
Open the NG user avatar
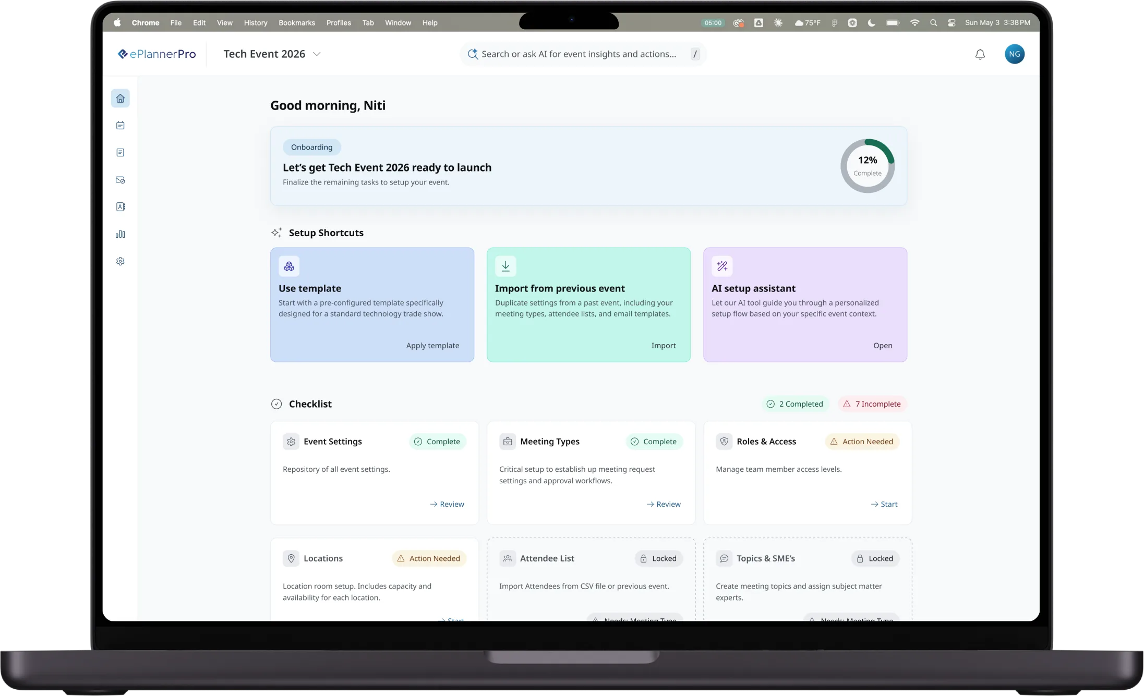(x=1015, y=54)
